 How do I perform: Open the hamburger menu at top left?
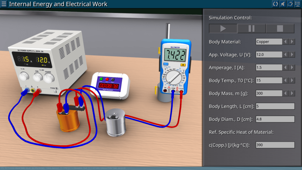(4, 4)
